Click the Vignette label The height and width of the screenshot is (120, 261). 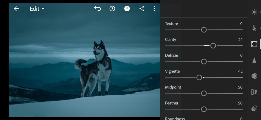click(172, 72)
